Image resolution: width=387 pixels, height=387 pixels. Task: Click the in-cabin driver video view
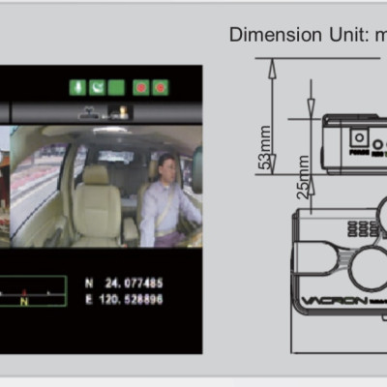click(x=106, y=187)
